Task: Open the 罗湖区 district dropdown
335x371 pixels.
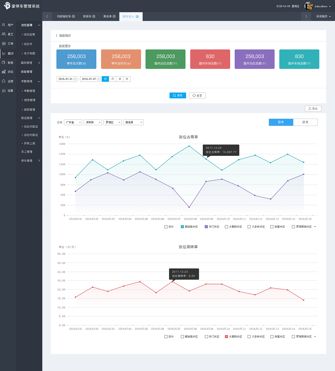Action: pos(113,122)
